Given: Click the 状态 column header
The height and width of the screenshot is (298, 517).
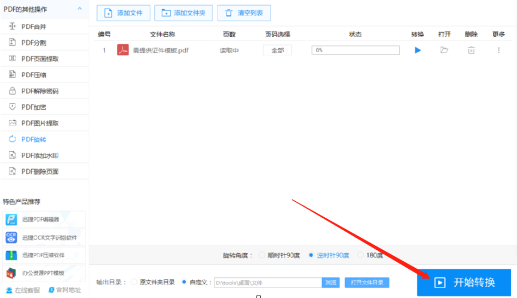Looking at the screenshot, I should (x=355, y=34).
